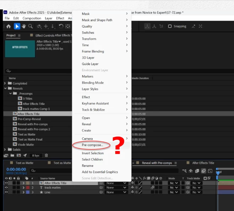Open blending Mode dropdown for layer 1
The image size is (234, 211).
click(x=174, y=183)
